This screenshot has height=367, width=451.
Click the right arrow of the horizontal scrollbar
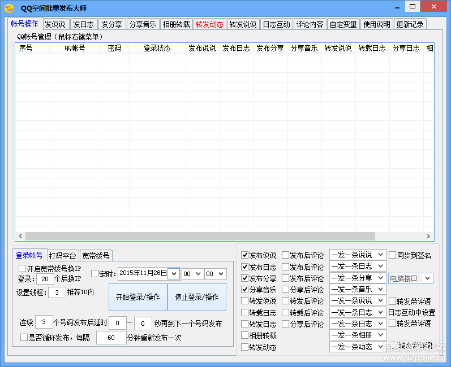pyautogui.click(x=429, y=237)
